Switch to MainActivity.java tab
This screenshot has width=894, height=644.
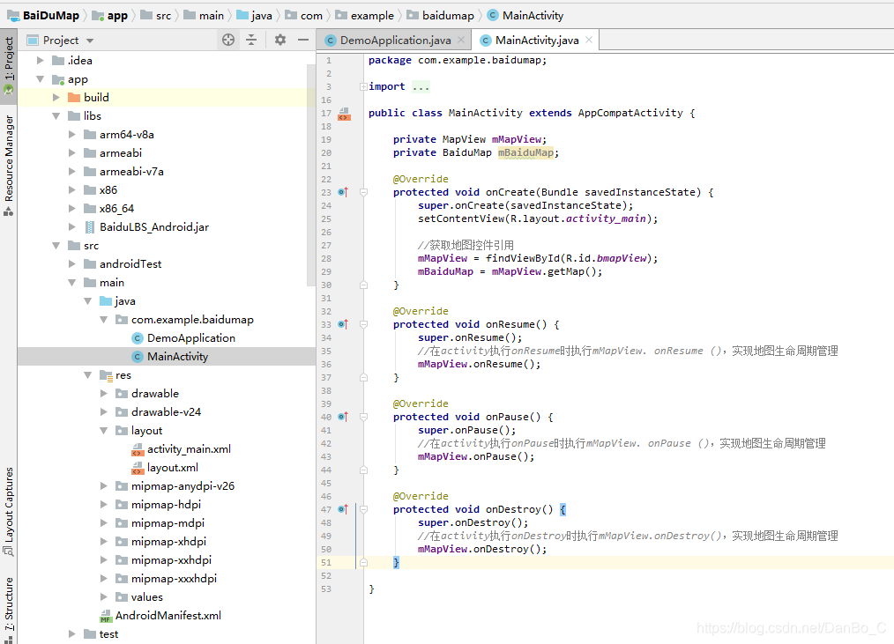tap(537, 40)
